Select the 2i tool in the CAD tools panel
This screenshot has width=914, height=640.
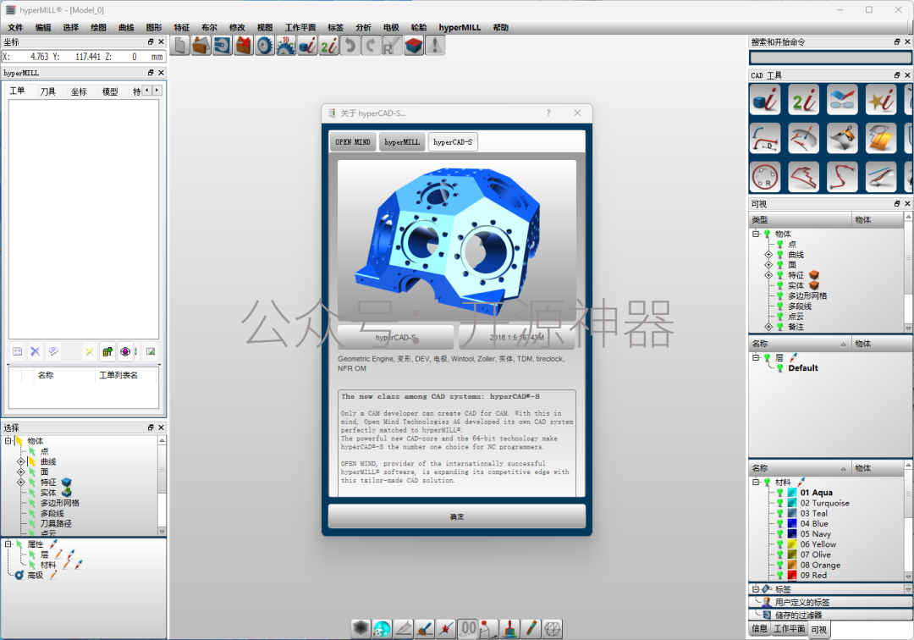[804, 99]
